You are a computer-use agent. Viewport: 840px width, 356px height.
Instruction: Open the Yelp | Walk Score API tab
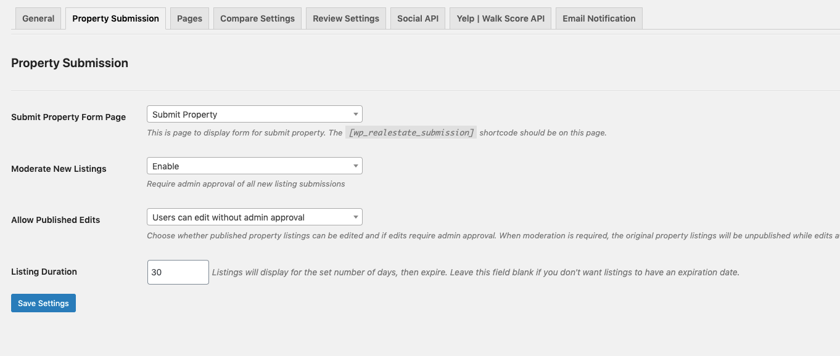[x=500, y=18]
